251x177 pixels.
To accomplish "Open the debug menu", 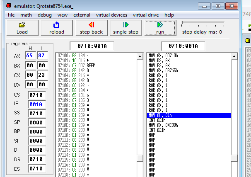I will click(x=44, y=15).
